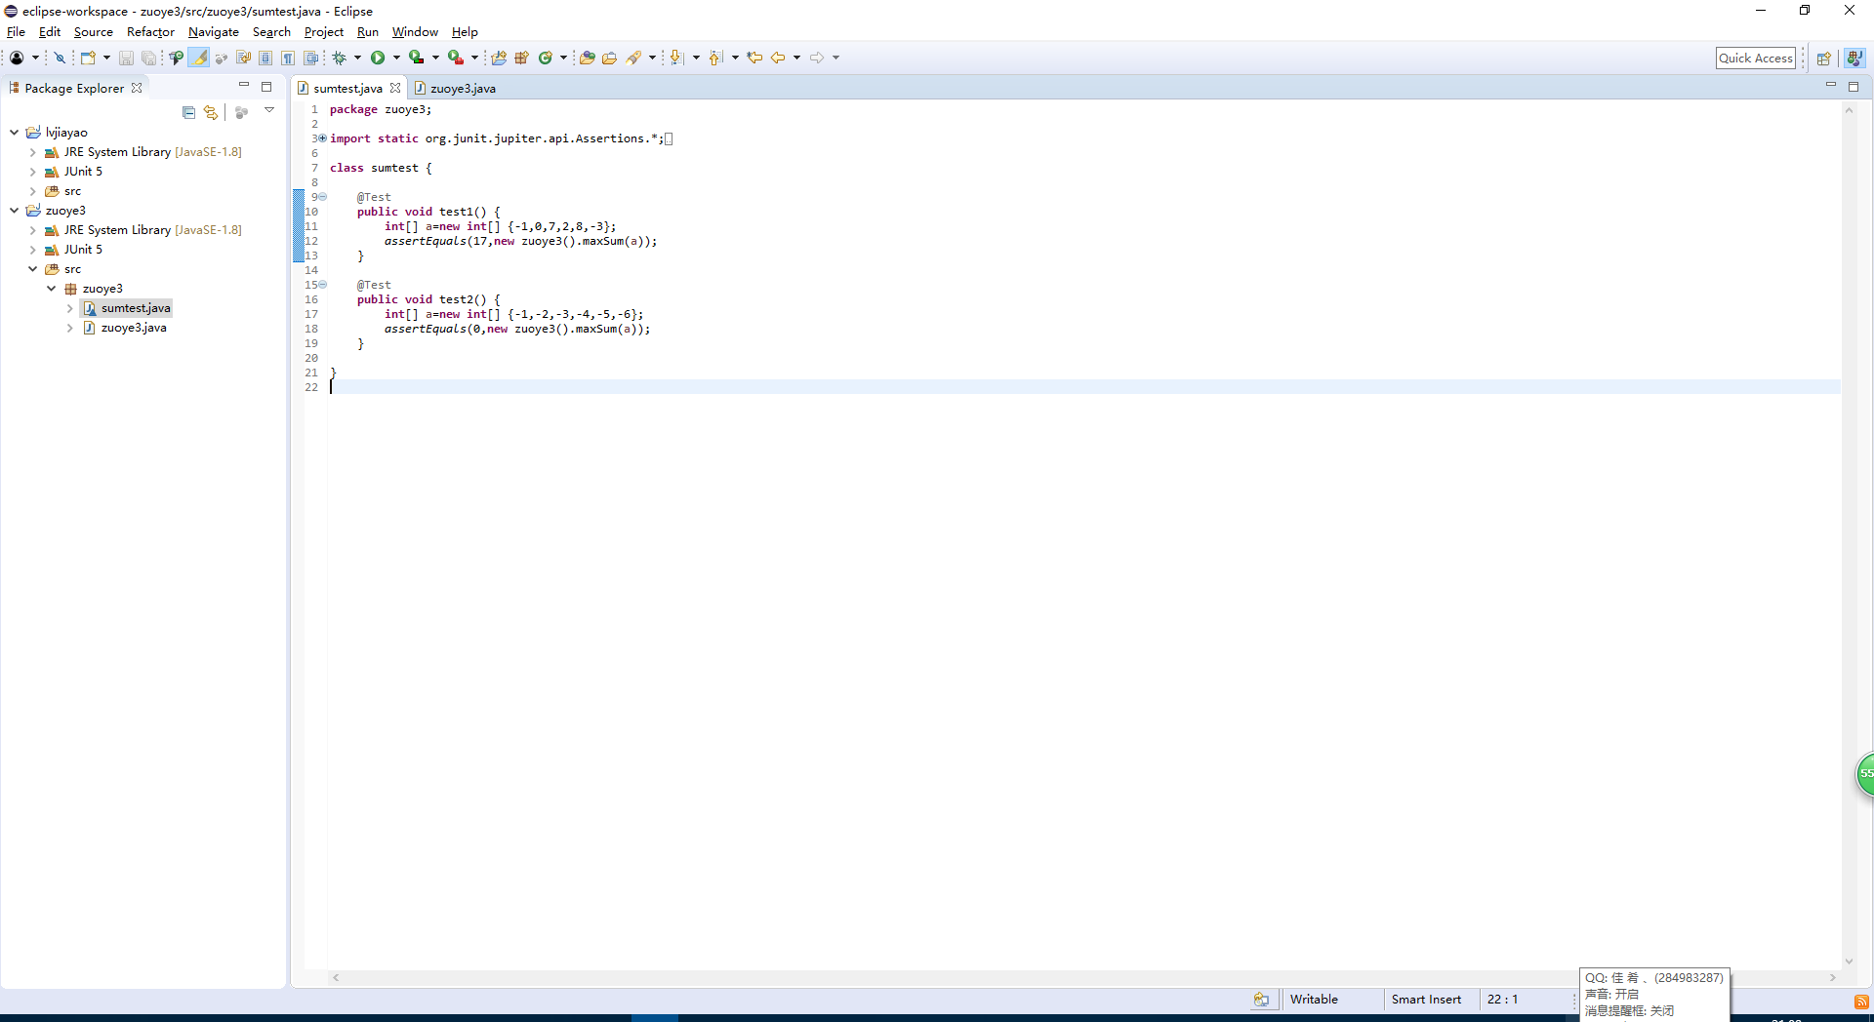
Task: Open the Java perspective icon at top right
Action: (1854, 59)
